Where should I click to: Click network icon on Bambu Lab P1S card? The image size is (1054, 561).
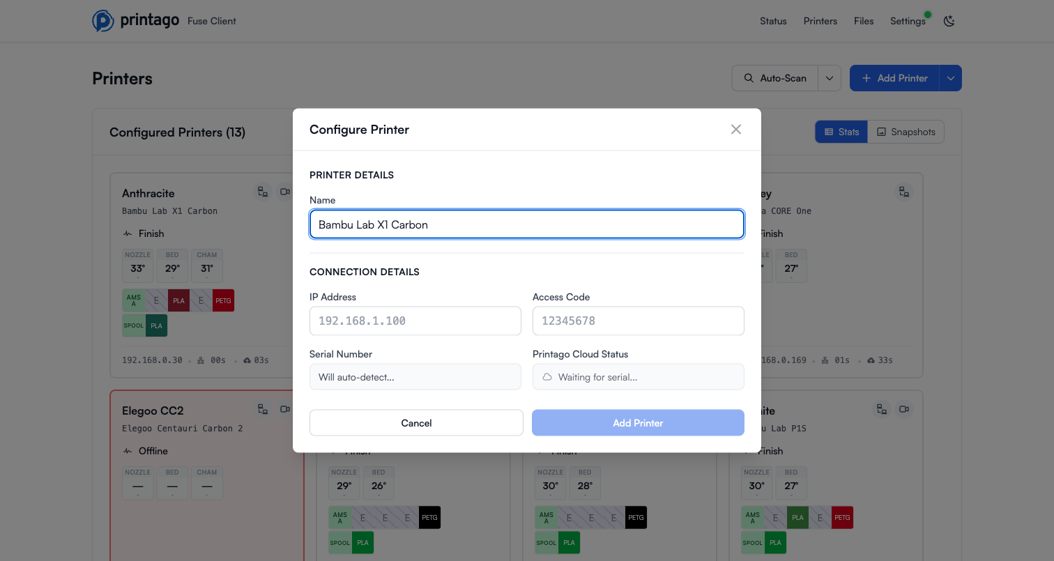pos(882,409)
